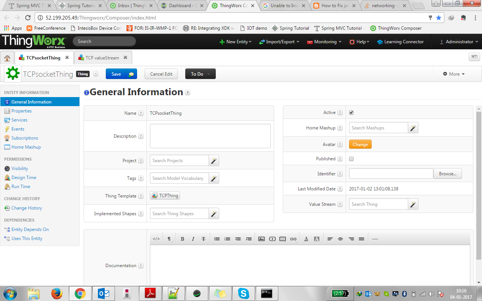Toggle bold formatting in Documentation editor
Viewport: 482px width, 301px height.
click(x=182, y=239)
